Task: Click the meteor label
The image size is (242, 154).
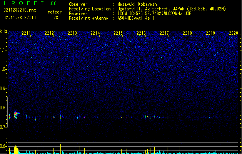Action: click(x=55, y=12)
